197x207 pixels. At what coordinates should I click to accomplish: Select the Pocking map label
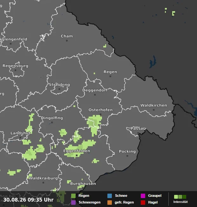point(127,151)
